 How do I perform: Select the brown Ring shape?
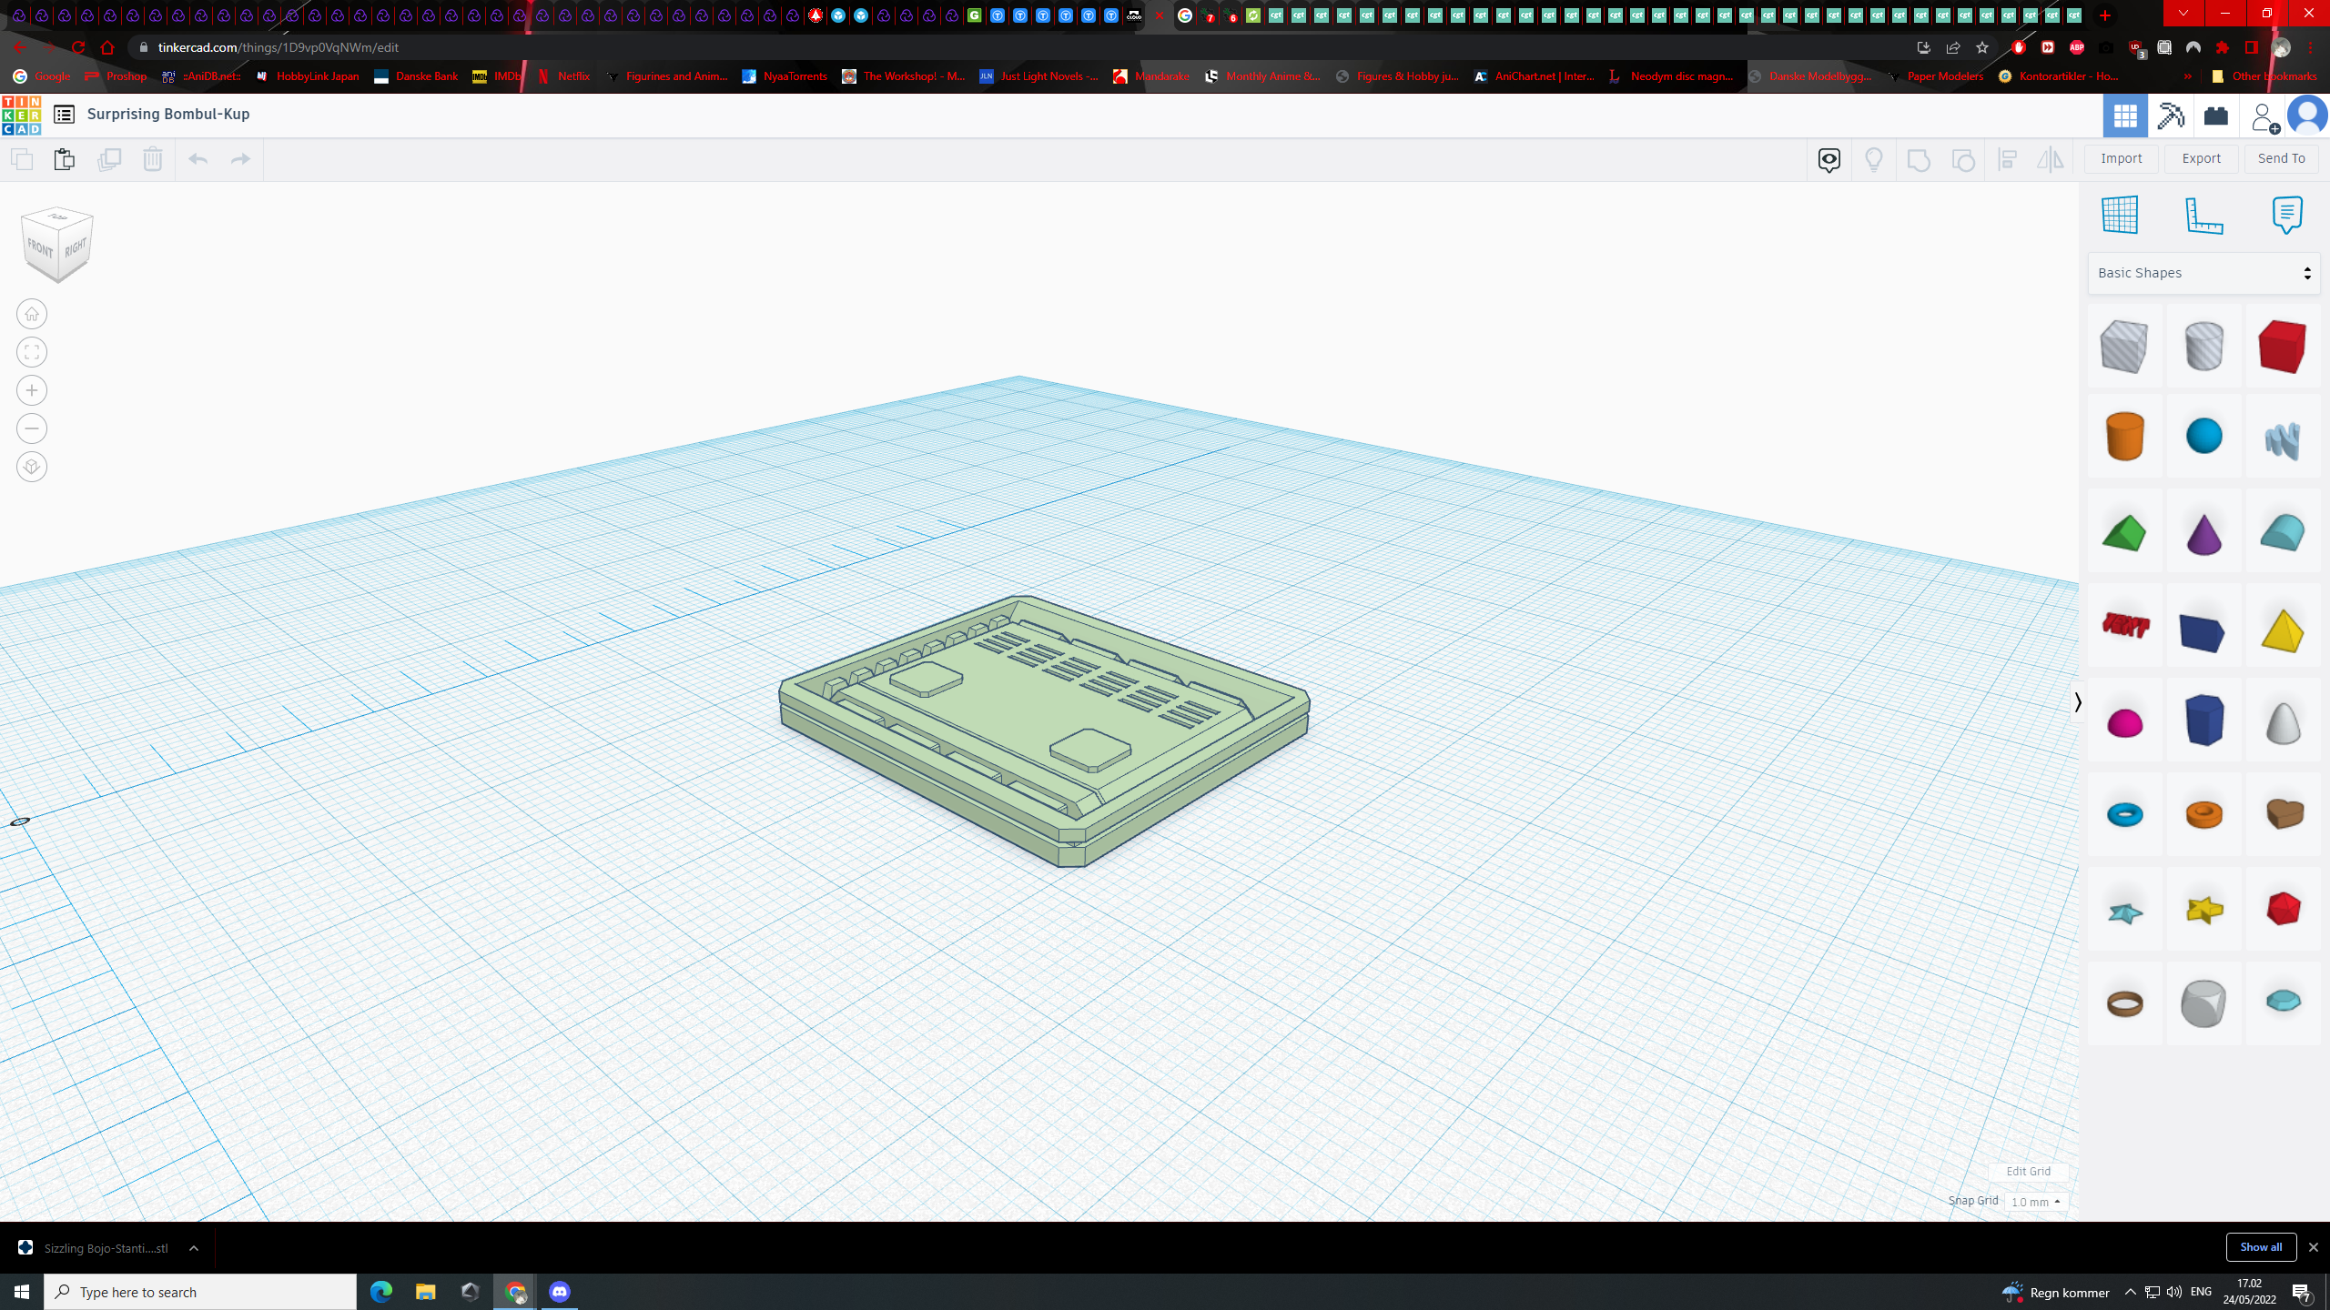pyautogui.click(x=2124, y=1003)
